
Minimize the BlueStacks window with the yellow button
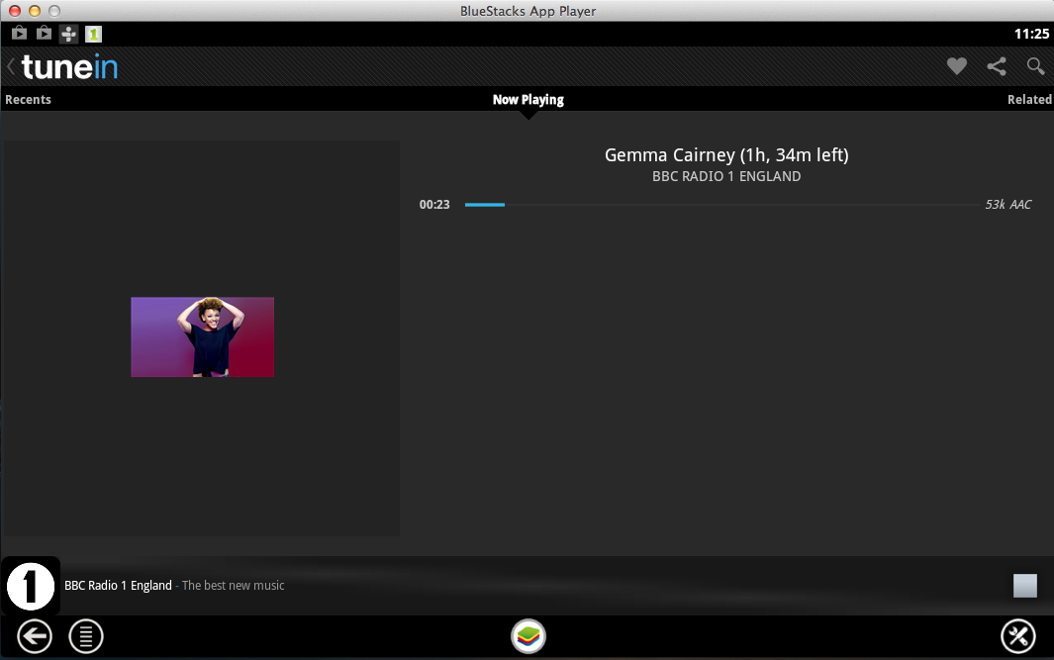(35, 11)
